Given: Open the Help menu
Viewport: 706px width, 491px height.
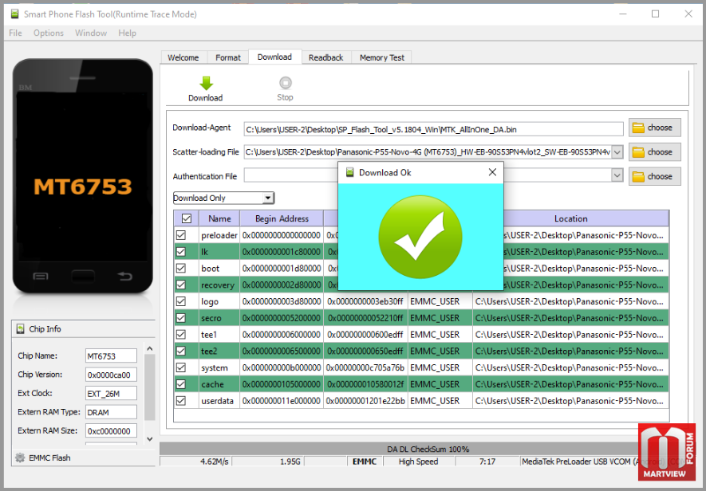Looking at the screenshot, I should (128, 33).
